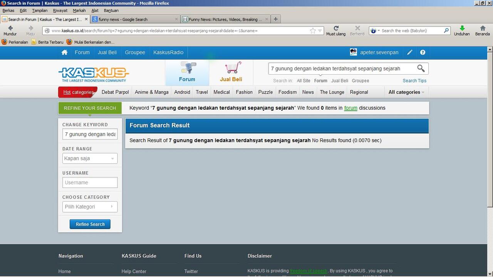Screen dimensions: 493x277
Task: Click the Kaskus logo
Action: [x=94, y=74]
